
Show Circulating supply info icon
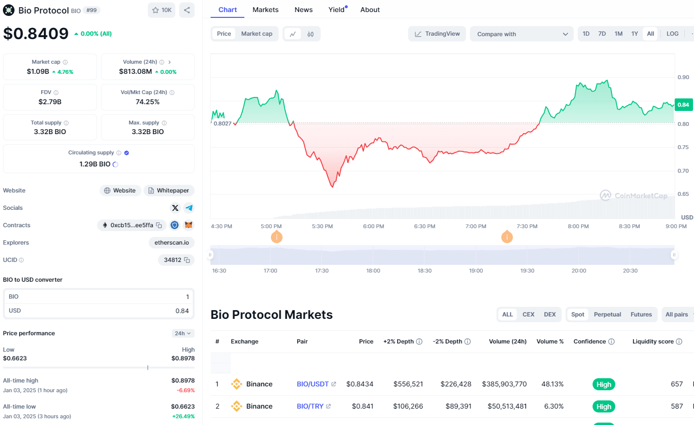click(x=119, y=153)
